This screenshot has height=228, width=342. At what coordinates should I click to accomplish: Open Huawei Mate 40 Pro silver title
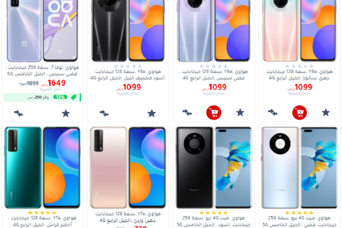[x=300, y=221]
